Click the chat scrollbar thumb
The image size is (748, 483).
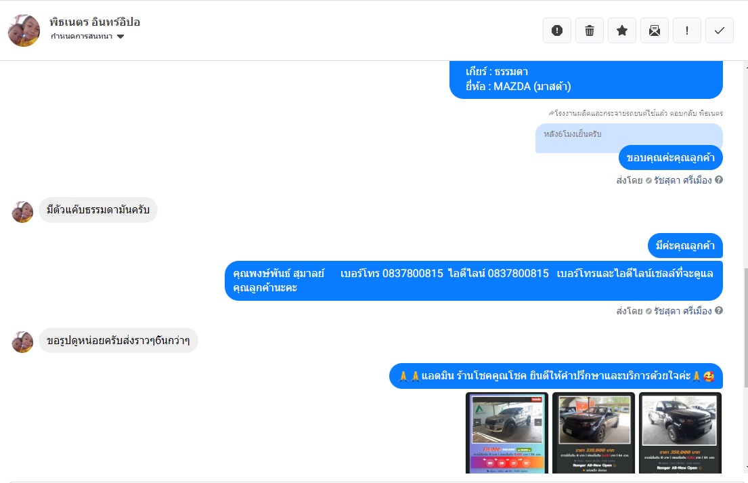pos(745,327)
